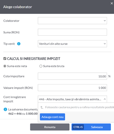Screen dimensions: 114x134
Task: Click the blue info icon beside La salvarea documentului
Action: (5, 109)
